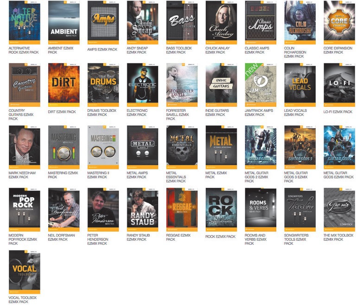Screen dimensions: 363x308
Task: Select the Guitar Gods 3 cover image
Action: 300,148
